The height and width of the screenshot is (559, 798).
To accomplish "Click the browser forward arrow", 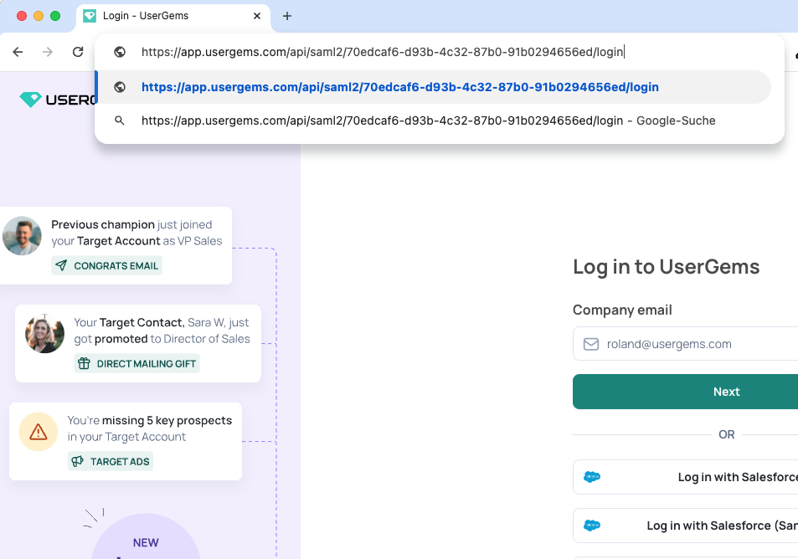I will (x=48, y=52).
